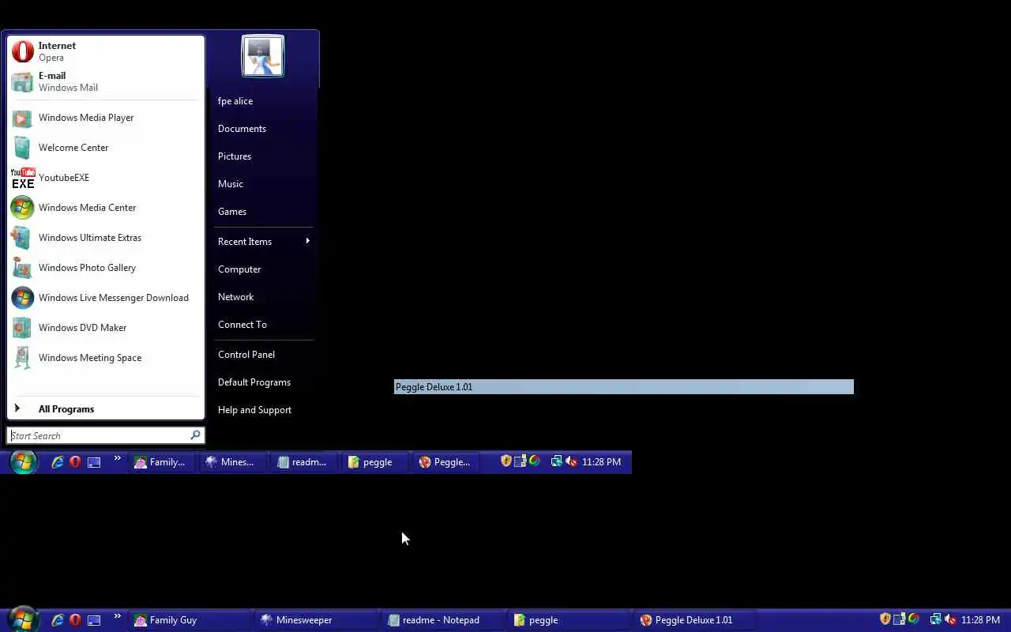Click the truncated Peggle... taskbar button

pyautogui.click(x=447, y=462)
